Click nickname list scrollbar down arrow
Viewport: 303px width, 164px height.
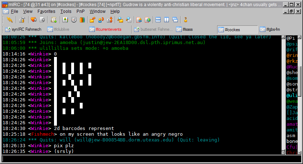[299, 153]
